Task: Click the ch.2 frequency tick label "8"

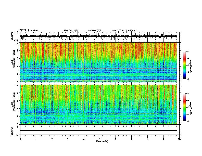Action: [x=18, y=93]
